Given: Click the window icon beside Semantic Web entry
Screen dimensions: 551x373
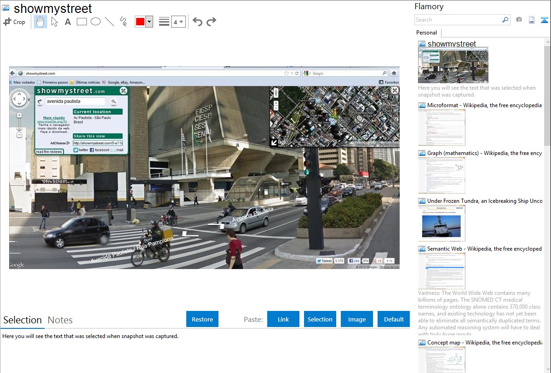Looking at the screenshot, I should pos(422,248).
